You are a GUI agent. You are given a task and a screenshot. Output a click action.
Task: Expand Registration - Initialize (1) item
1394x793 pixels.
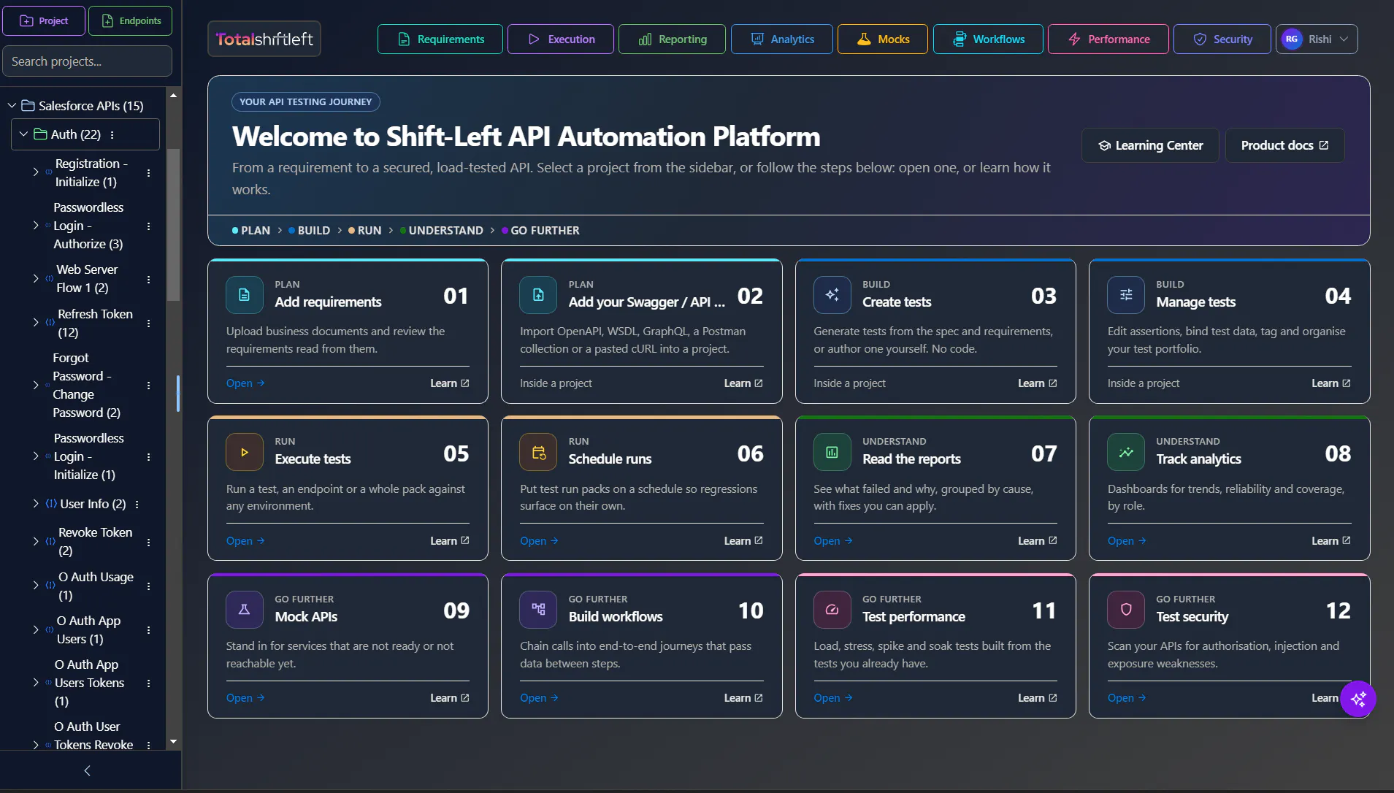point(36,172)
